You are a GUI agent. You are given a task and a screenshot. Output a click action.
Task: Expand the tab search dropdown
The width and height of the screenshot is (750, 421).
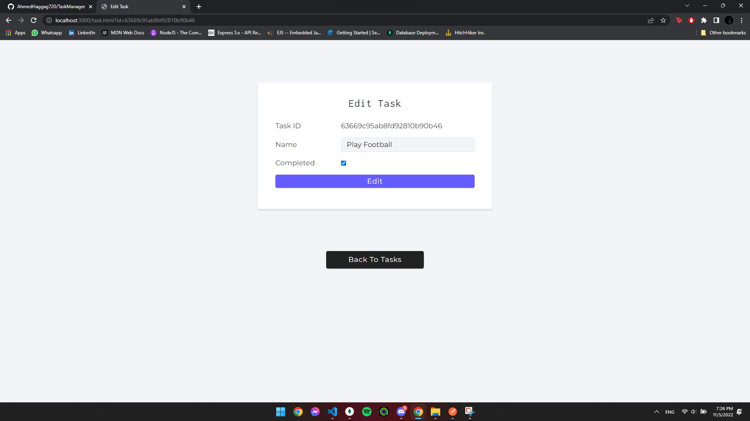(x=687, y=6)
